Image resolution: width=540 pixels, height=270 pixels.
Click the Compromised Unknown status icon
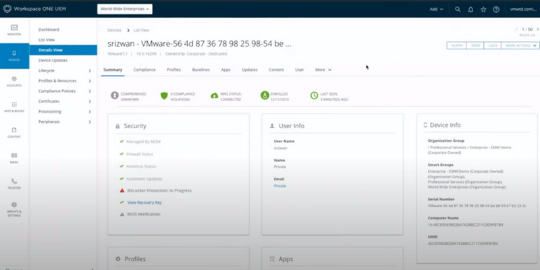115,95
